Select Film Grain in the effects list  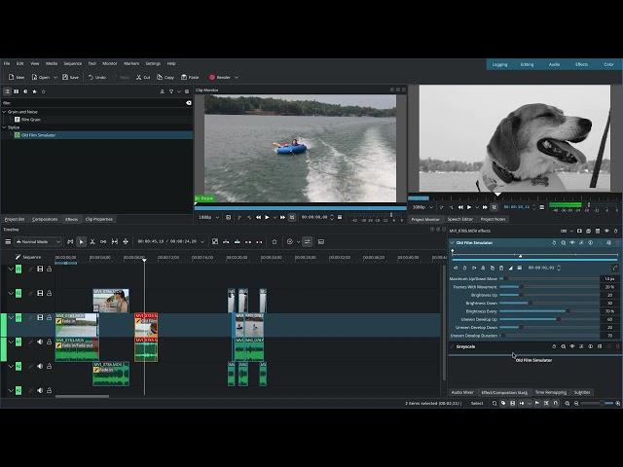coord(30,120)
